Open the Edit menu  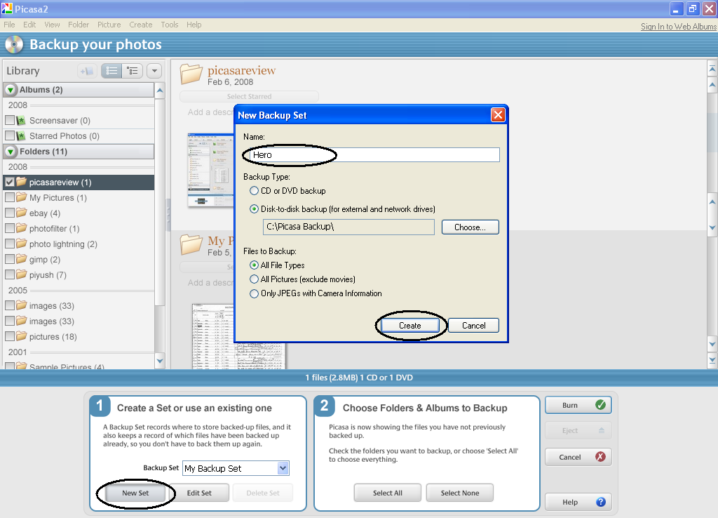[29, 25]
